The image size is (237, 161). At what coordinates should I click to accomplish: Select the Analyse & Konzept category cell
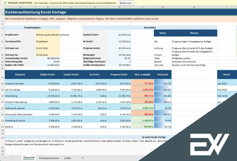pos(20,82)
